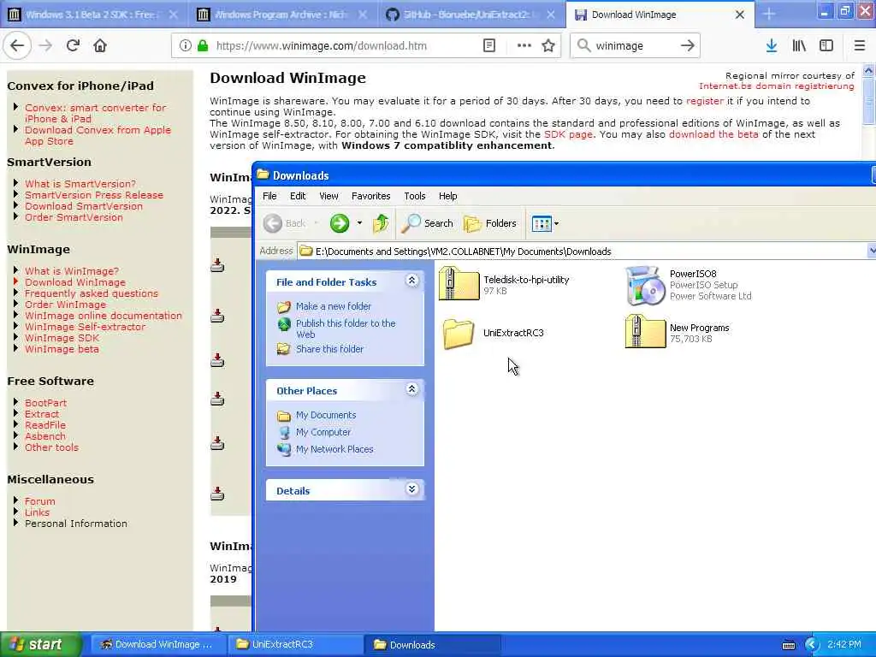
Task: Click the keyboard icon in system tray
Action: [x=788, y=645]
